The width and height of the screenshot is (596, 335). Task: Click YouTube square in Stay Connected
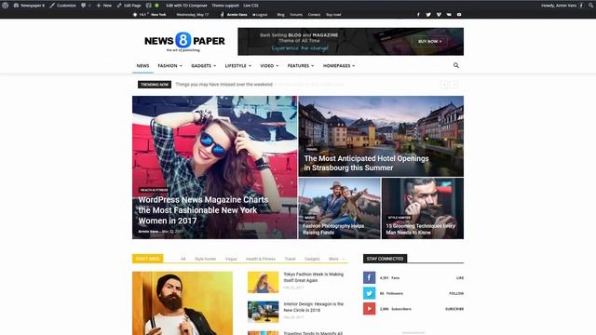(369, 309)
